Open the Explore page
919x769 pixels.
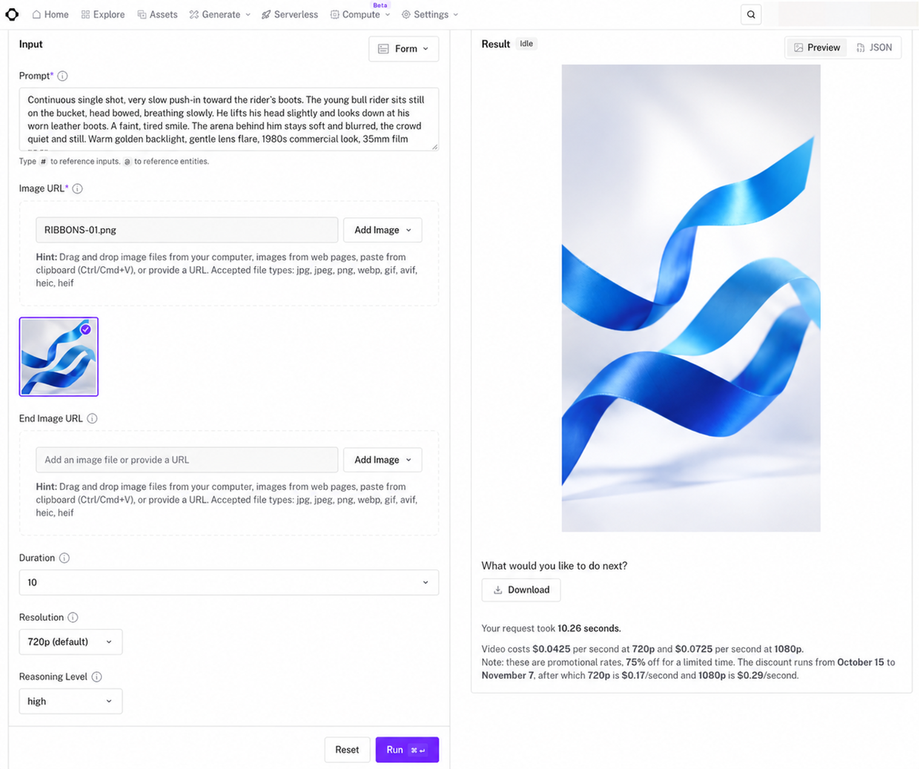point(103,14)
